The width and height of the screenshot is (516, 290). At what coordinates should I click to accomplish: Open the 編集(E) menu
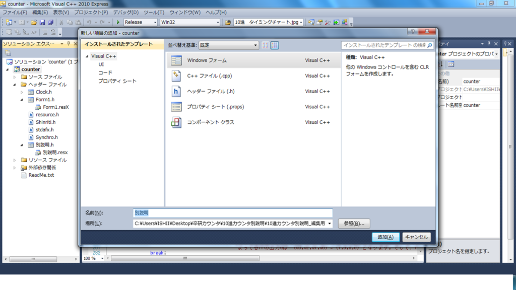pos(40,13)
